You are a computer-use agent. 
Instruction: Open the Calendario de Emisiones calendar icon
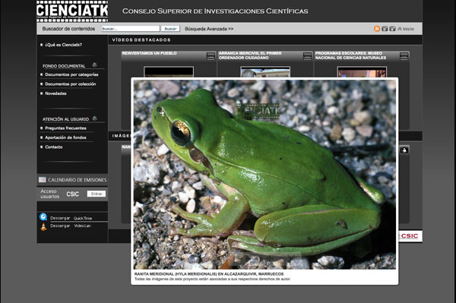43,180
